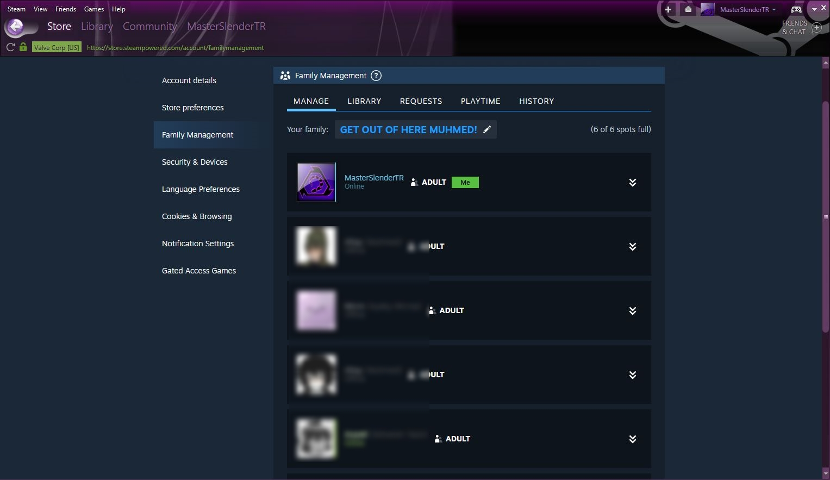Click the family name GET OUT OF HERE MUHMED!
The width and height of the screenshot is (830, 480).
[408, 129]
